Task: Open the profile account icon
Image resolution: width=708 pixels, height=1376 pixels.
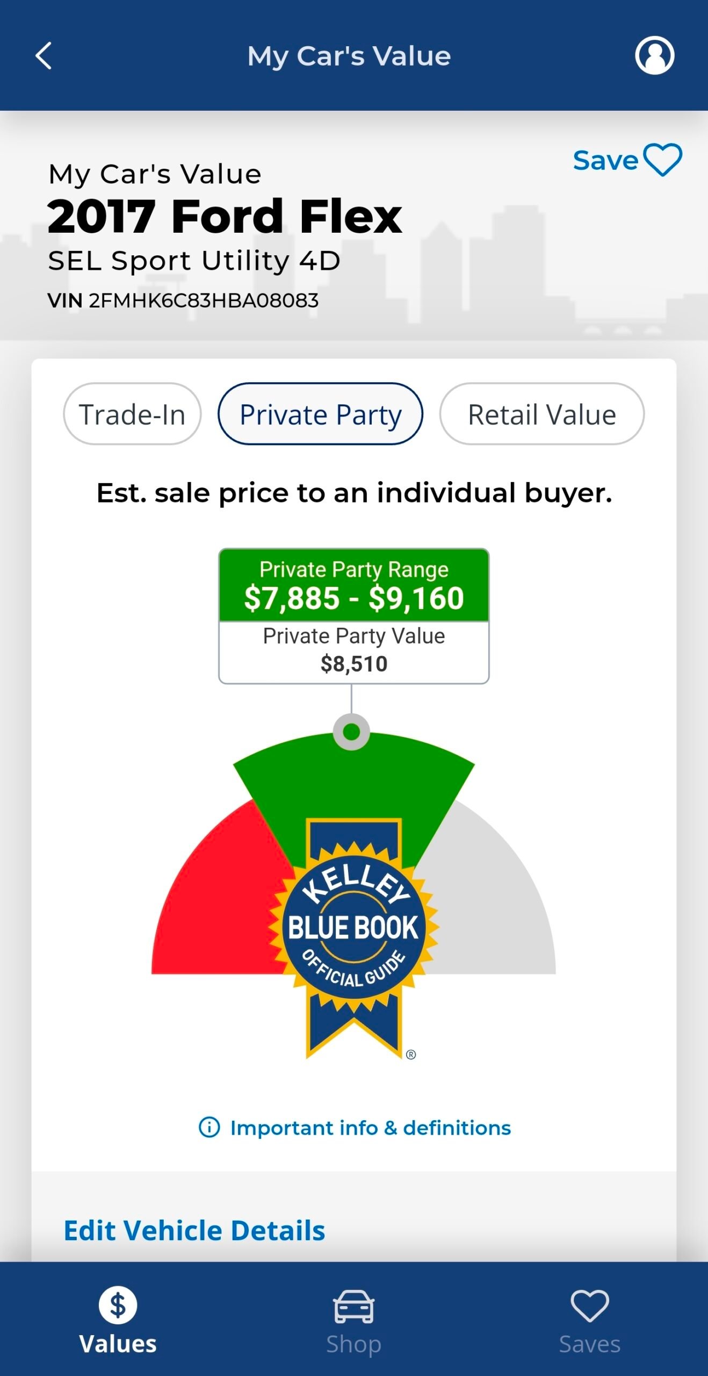Action: click(654, 54)
